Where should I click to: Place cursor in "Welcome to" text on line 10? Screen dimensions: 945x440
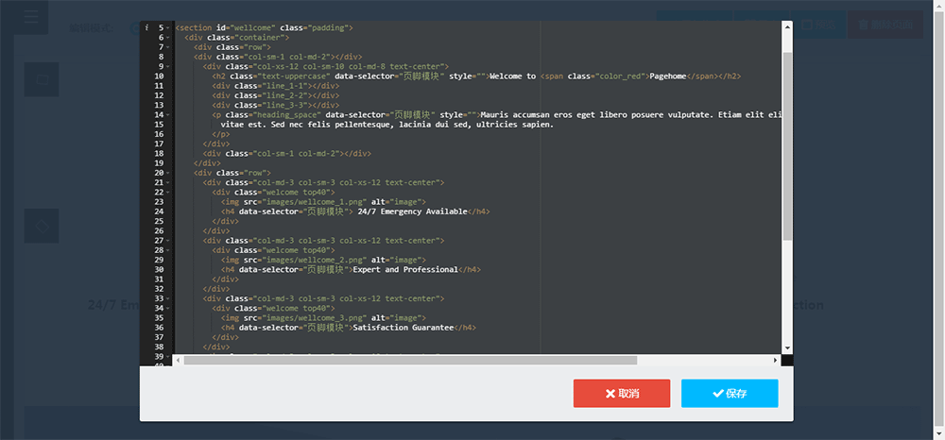[x=512, y=76]
